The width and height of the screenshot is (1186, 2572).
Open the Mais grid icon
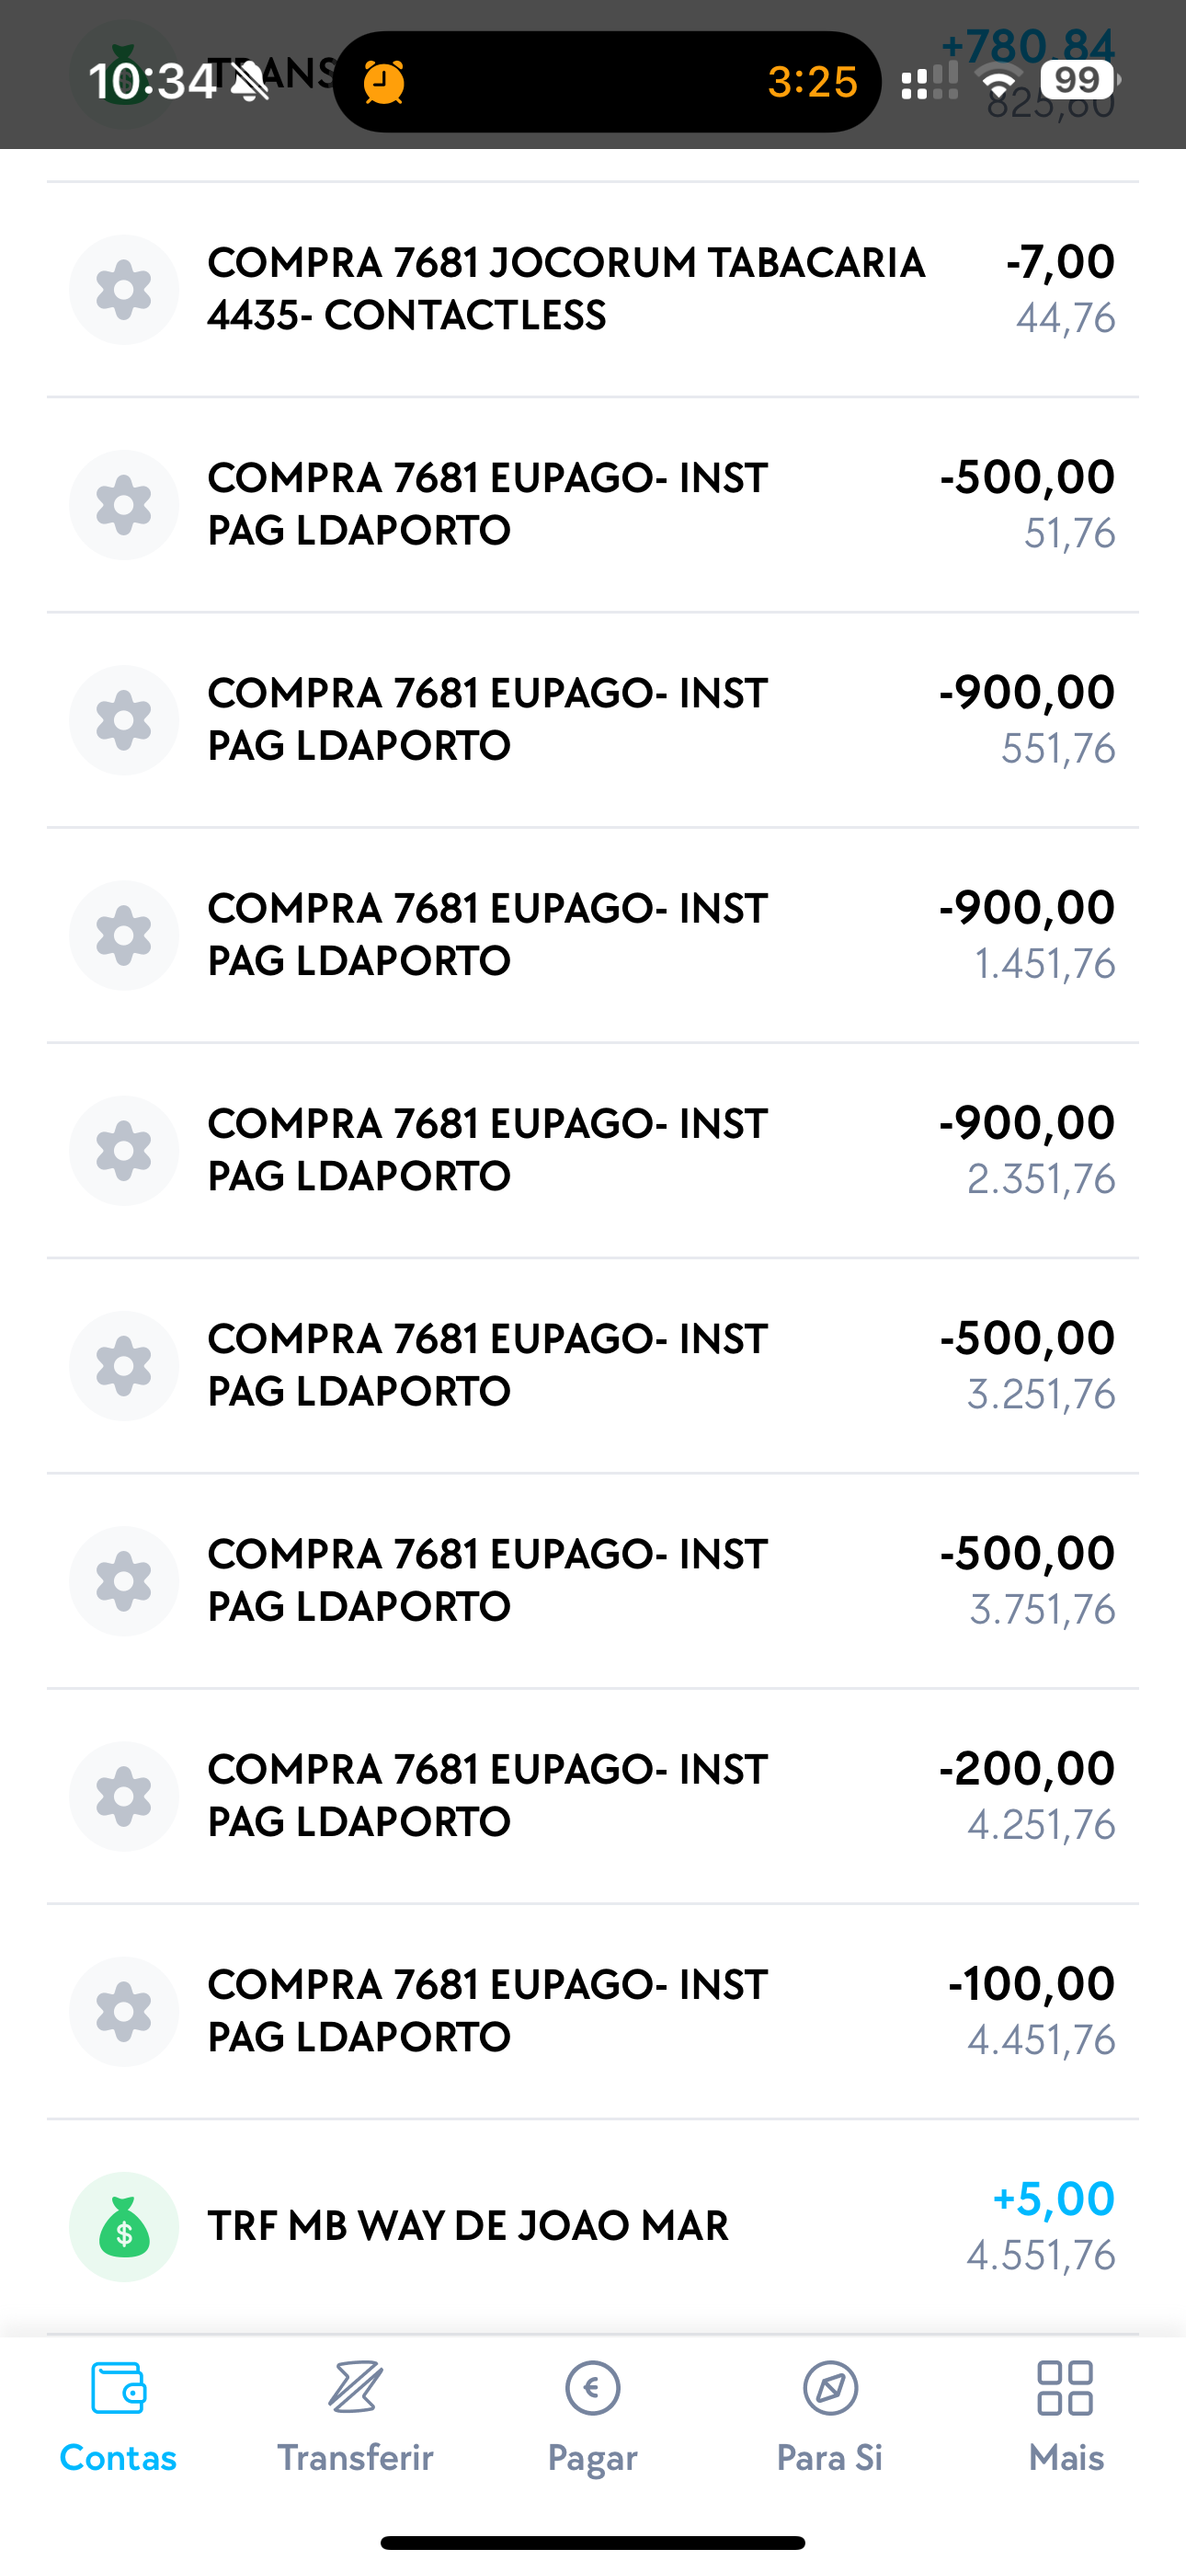click(1066, 2388)
